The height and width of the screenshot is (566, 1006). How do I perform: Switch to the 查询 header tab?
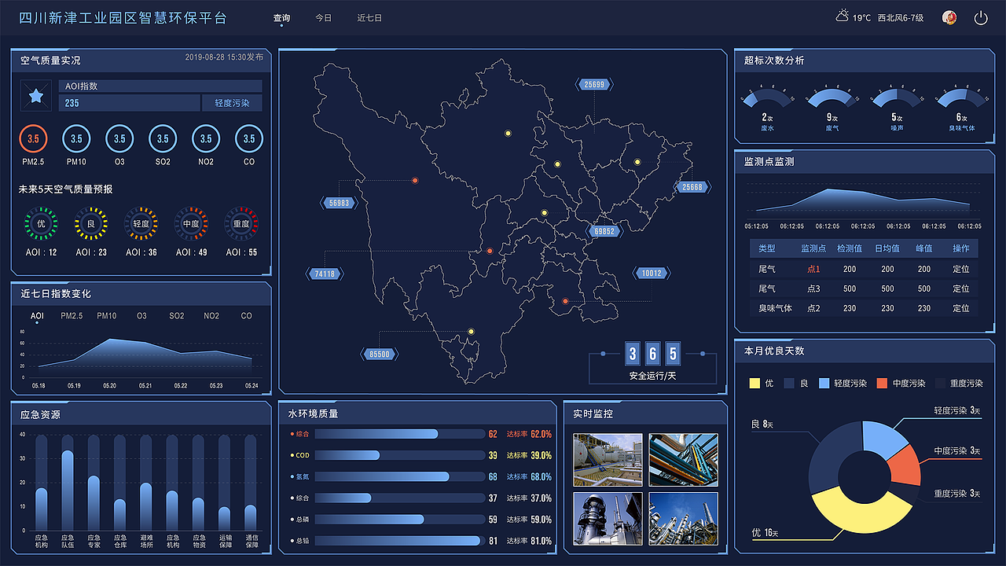point(281,18)
